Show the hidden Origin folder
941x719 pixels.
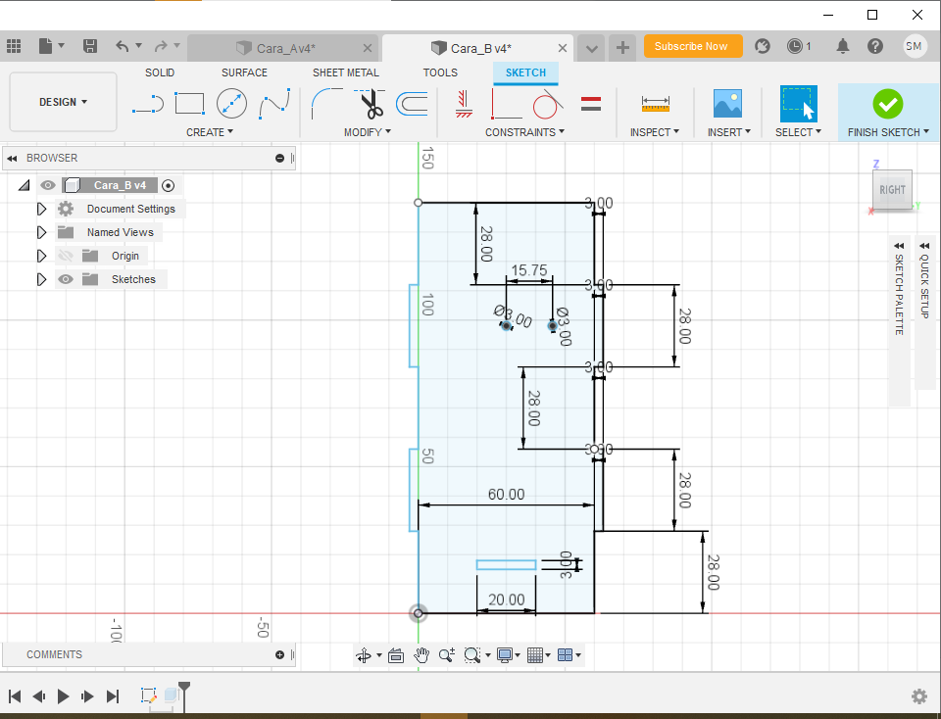pos(66,256)
